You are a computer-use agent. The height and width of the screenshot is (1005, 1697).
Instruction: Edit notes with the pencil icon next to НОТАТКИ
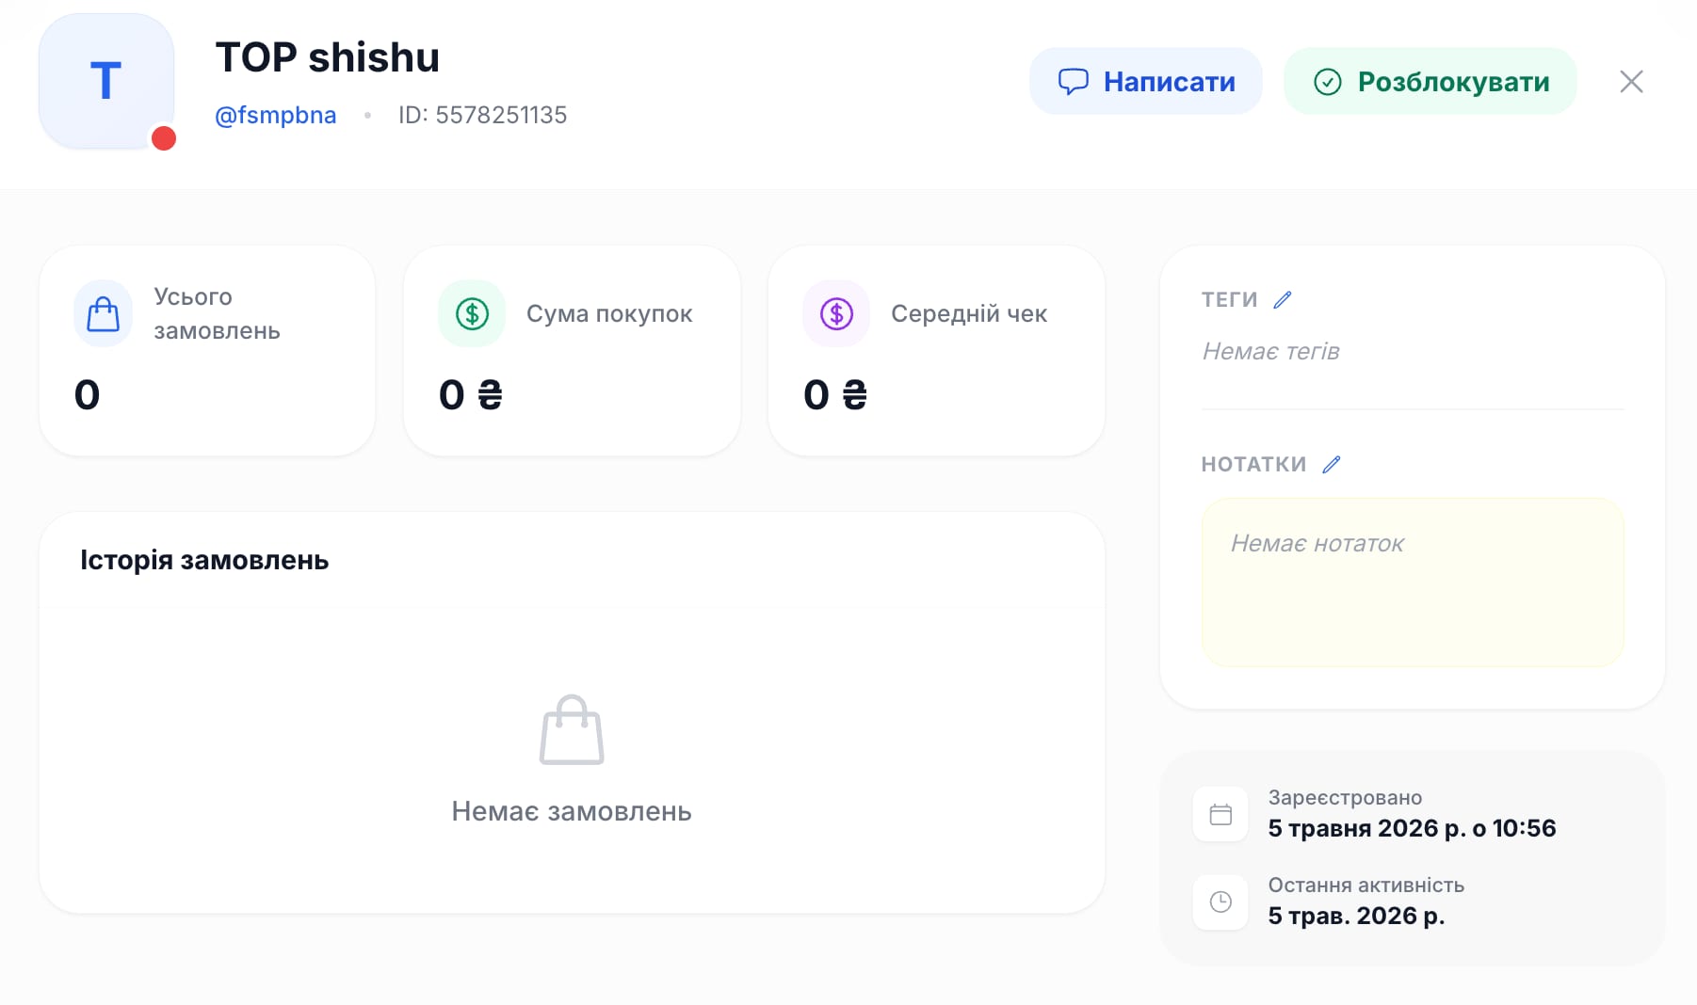pos(1331,464)
